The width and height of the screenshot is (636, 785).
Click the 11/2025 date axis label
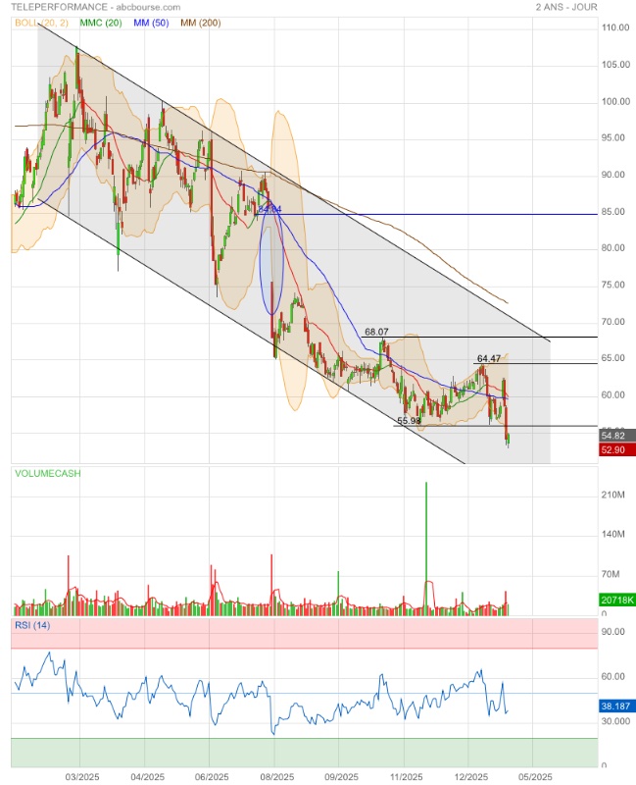406,777
